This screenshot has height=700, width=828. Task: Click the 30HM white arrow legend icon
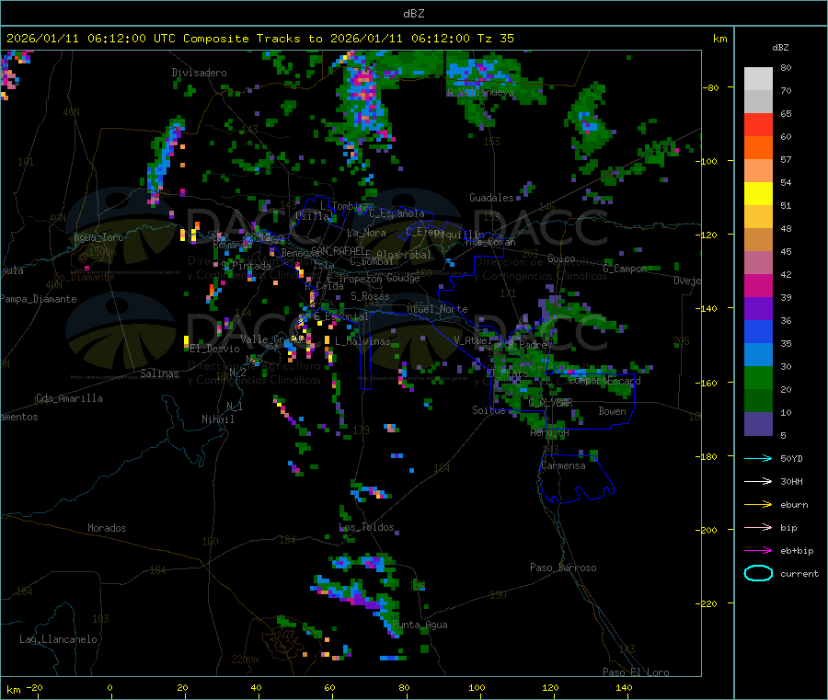pos(758,481)
